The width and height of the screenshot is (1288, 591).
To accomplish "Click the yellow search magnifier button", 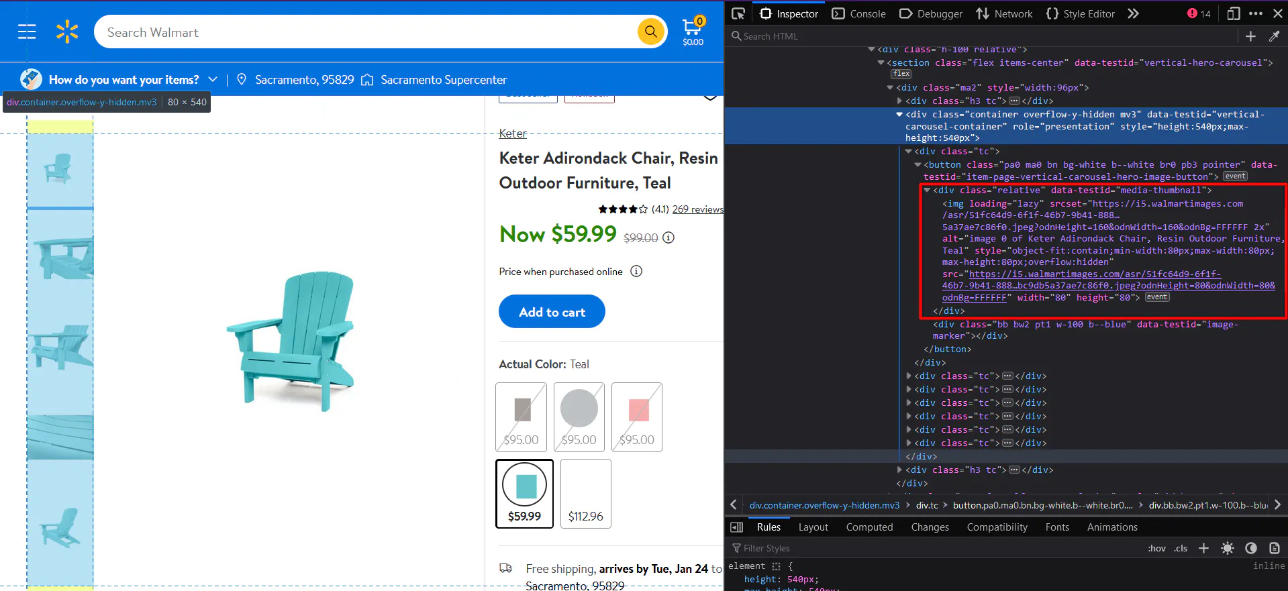I will (x=650, y=32).
